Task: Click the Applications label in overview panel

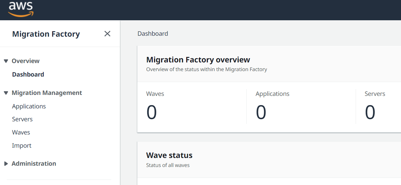Action: 272,94
